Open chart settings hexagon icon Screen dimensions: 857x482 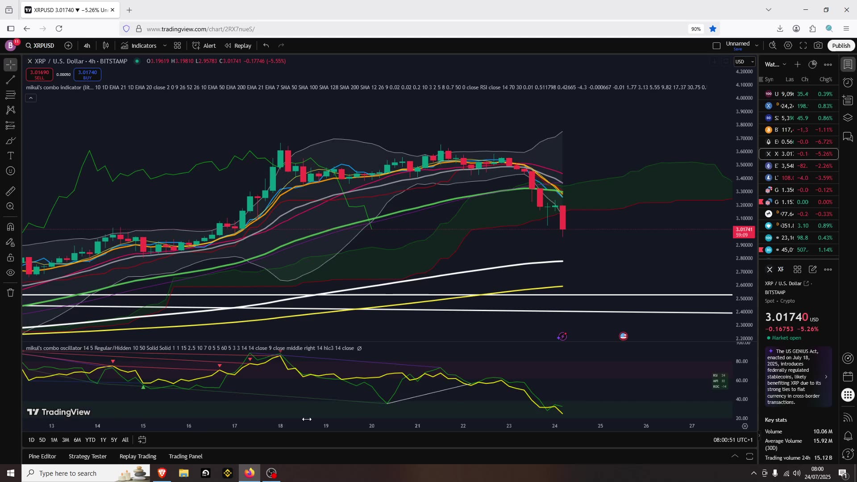(x=788, y=46)
